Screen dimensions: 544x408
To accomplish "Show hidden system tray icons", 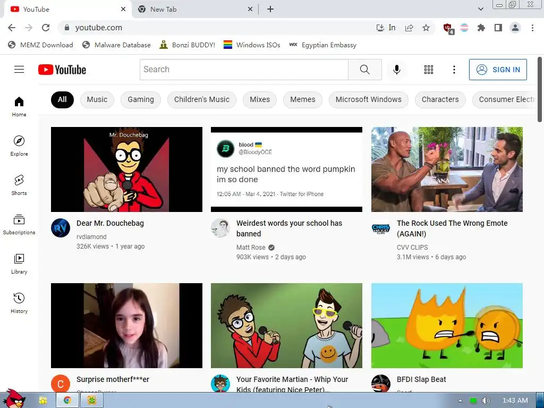I will (x=460, y=401).
